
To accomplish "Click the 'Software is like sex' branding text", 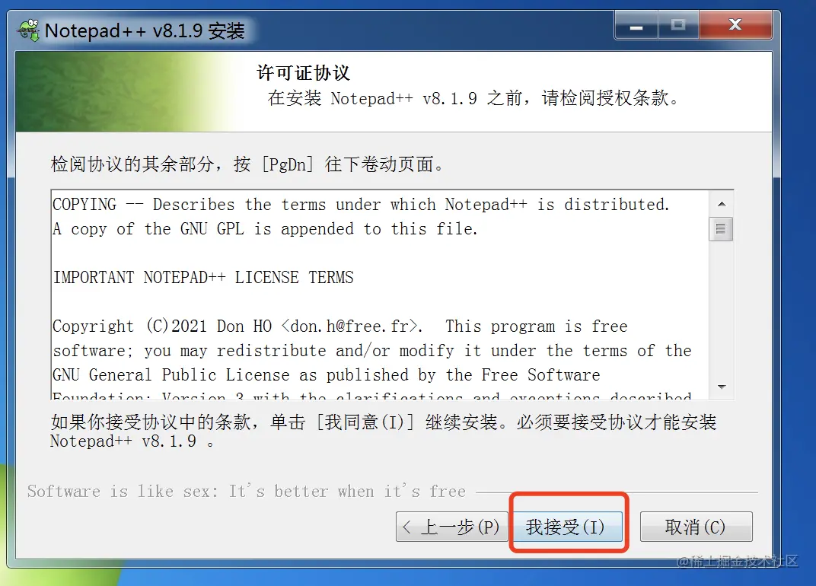I will pyautogui.click(x=246, y=491).
